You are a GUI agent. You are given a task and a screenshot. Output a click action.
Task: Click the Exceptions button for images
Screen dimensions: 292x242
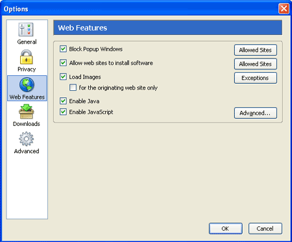click(x=256, y=78)
